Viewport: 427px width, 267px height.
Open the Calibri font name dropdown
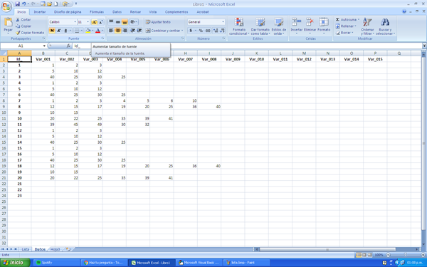(63, 22)
